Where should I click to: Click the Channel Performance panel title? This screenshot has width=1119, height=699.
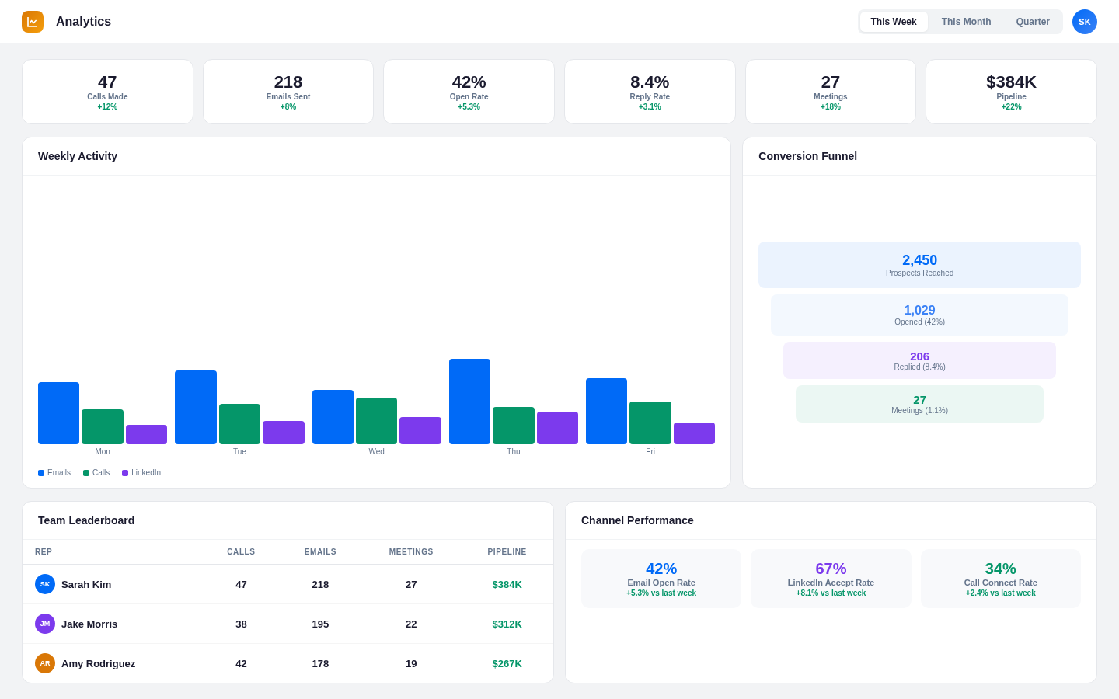(637, 520)
